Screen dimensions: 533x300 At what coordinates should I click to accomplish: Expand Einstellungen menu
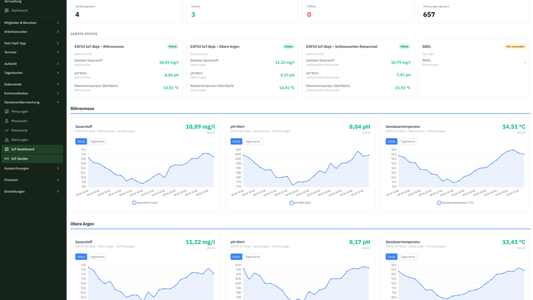pyautogui.click(x=31, y=191)
